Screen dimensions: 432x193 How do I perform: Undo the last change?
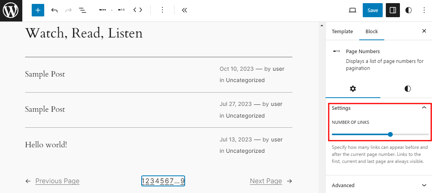54,11
